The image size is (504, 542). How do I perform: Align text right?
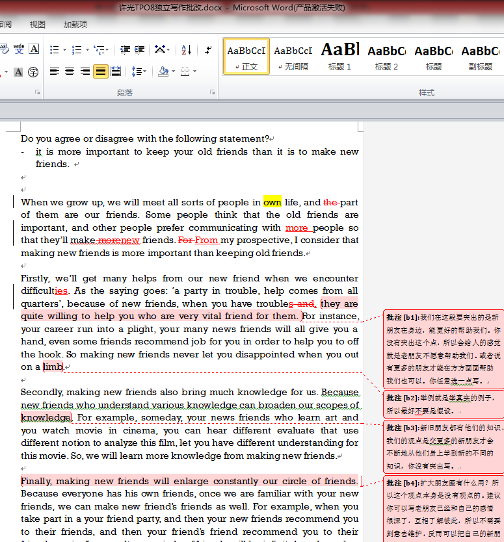pyautogui.click(x=85, y=71)
